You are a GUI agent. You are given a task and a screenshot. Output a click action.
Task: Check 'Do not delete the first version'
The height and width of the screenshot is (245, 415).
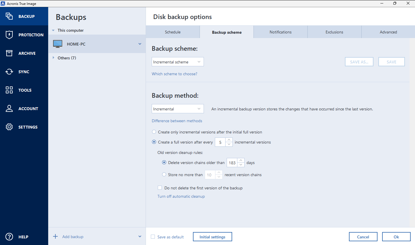click(x=160, y=188)
